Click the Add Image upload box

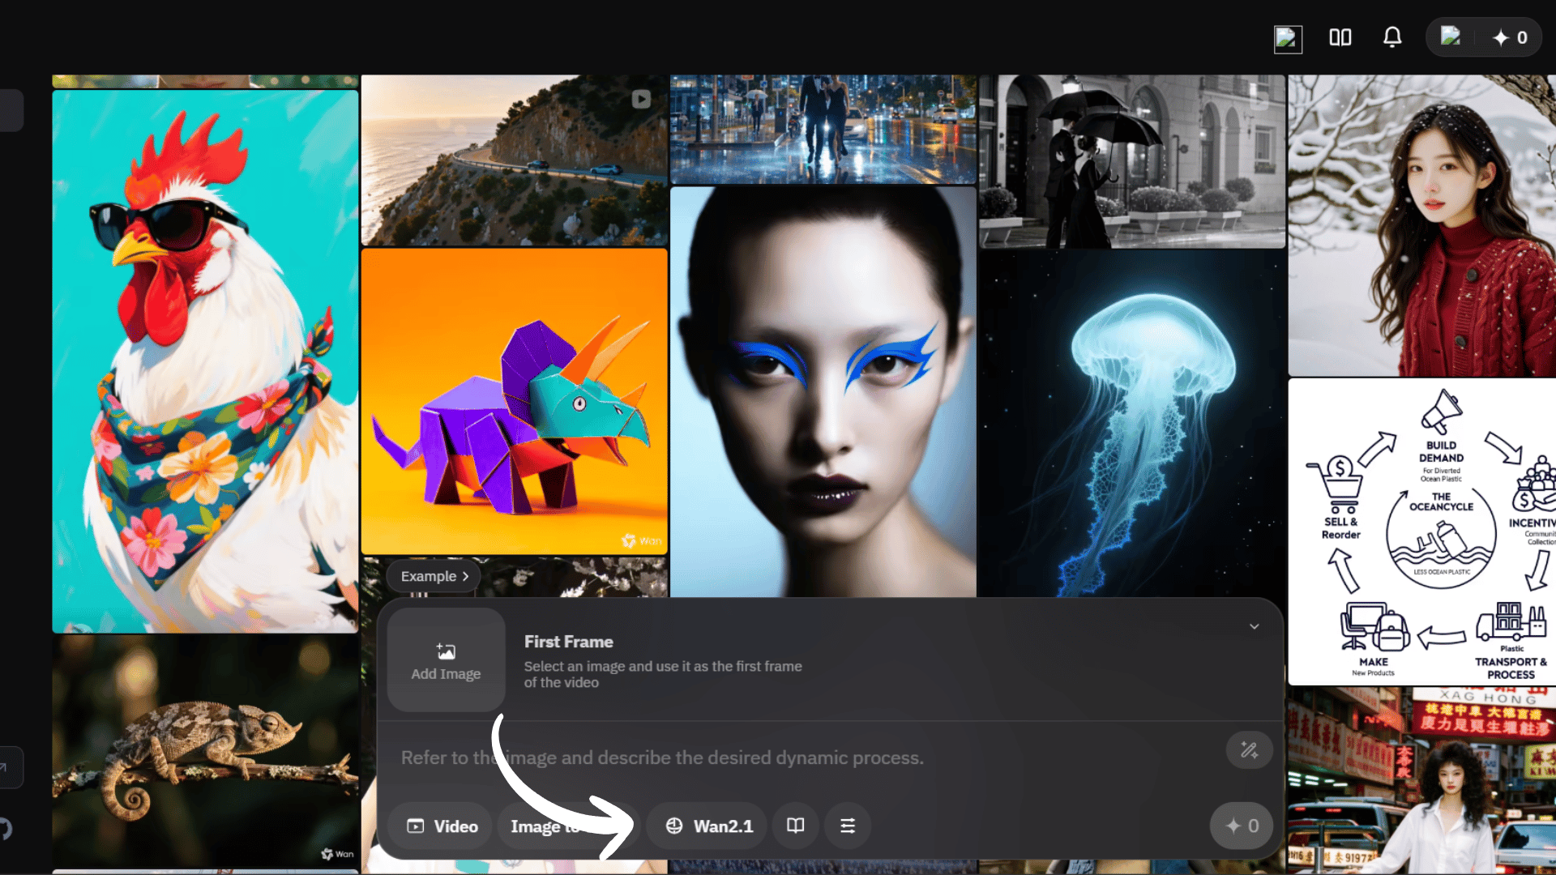pos(446,660)
